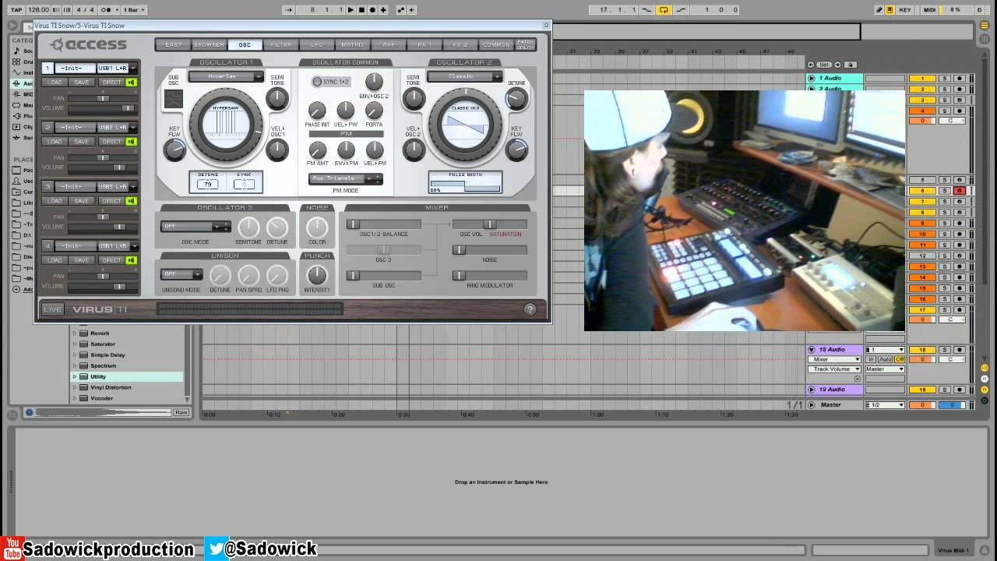The width and height of the screenshot is (997, 561).
Task: Switch to the LFO tab
Action: coord(316,45)
